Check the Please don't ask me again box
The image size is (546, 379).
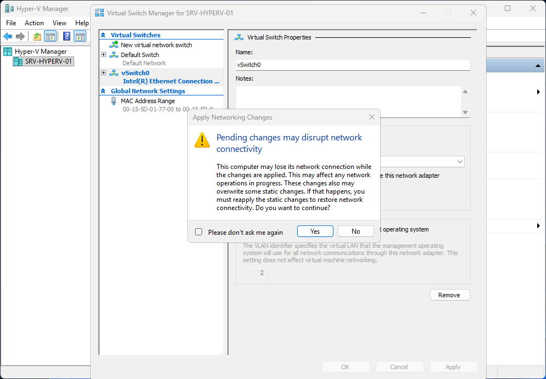(x=198, y=231)
